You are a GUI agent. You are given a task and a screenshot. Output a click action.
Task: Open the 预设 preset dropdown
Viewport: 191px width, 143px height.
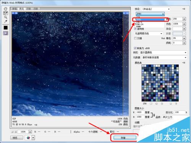pos(156,9)
